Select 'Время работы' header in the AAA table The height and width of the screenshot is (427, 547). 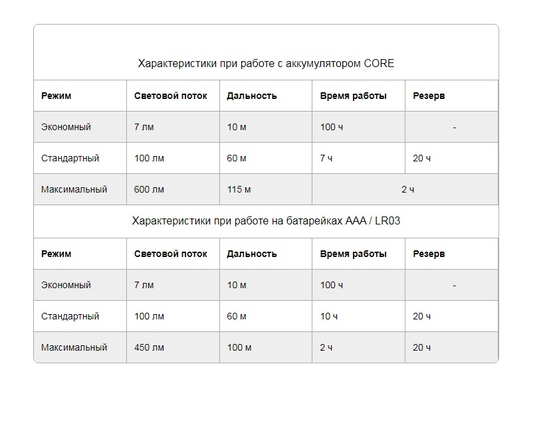coord(353,254)
